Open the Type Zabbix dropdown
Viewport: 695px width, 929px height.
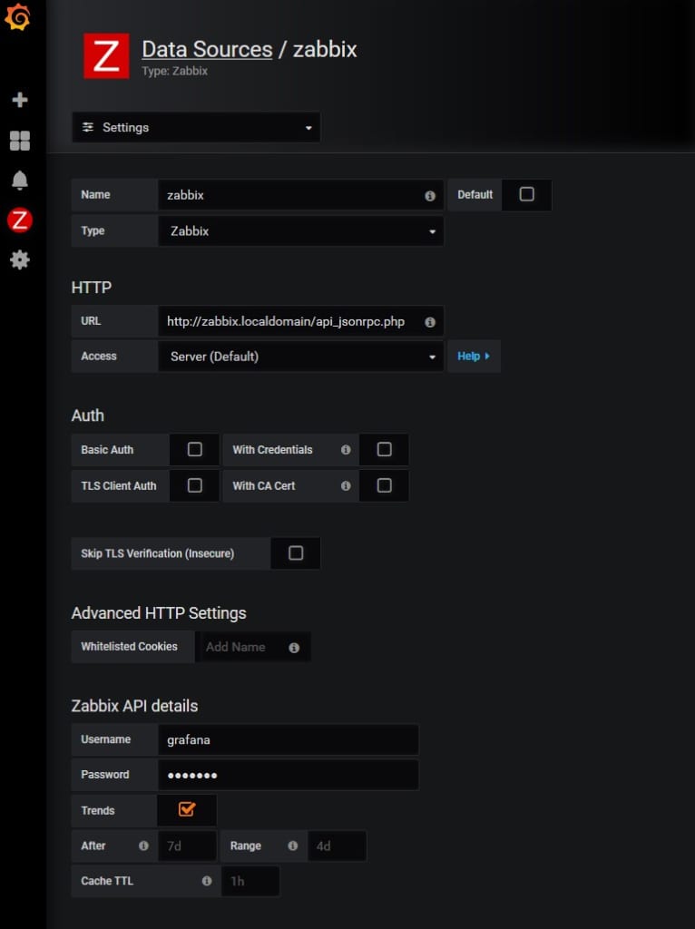click(x=301, y=231)
